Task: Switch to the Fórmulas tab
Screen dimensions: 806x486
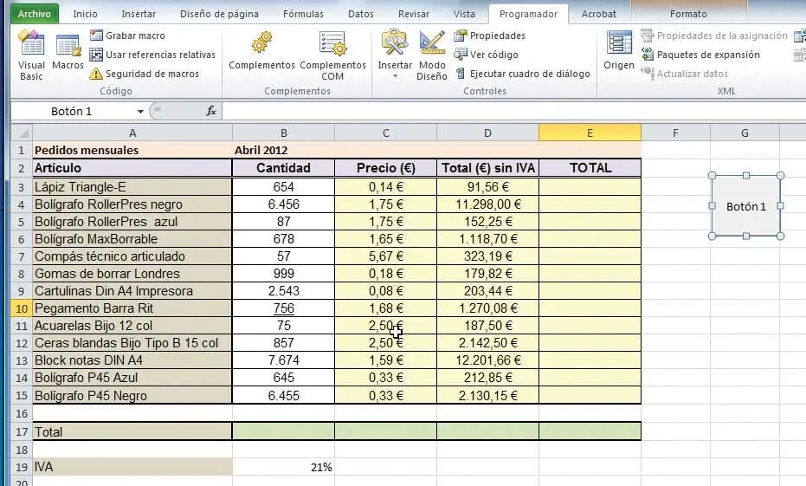Action: 302,14
